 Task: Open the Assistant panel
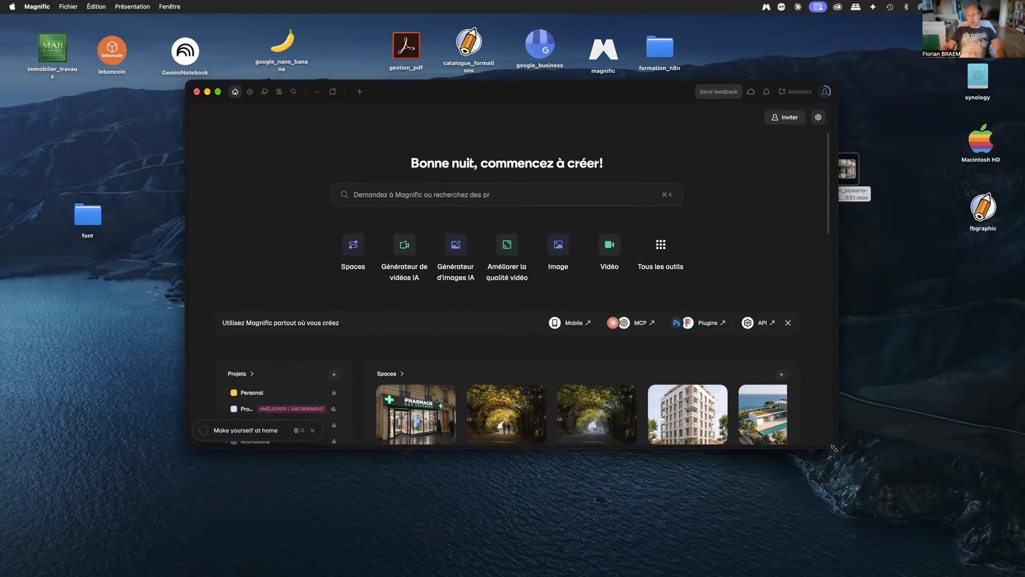(x=796, y=92)
